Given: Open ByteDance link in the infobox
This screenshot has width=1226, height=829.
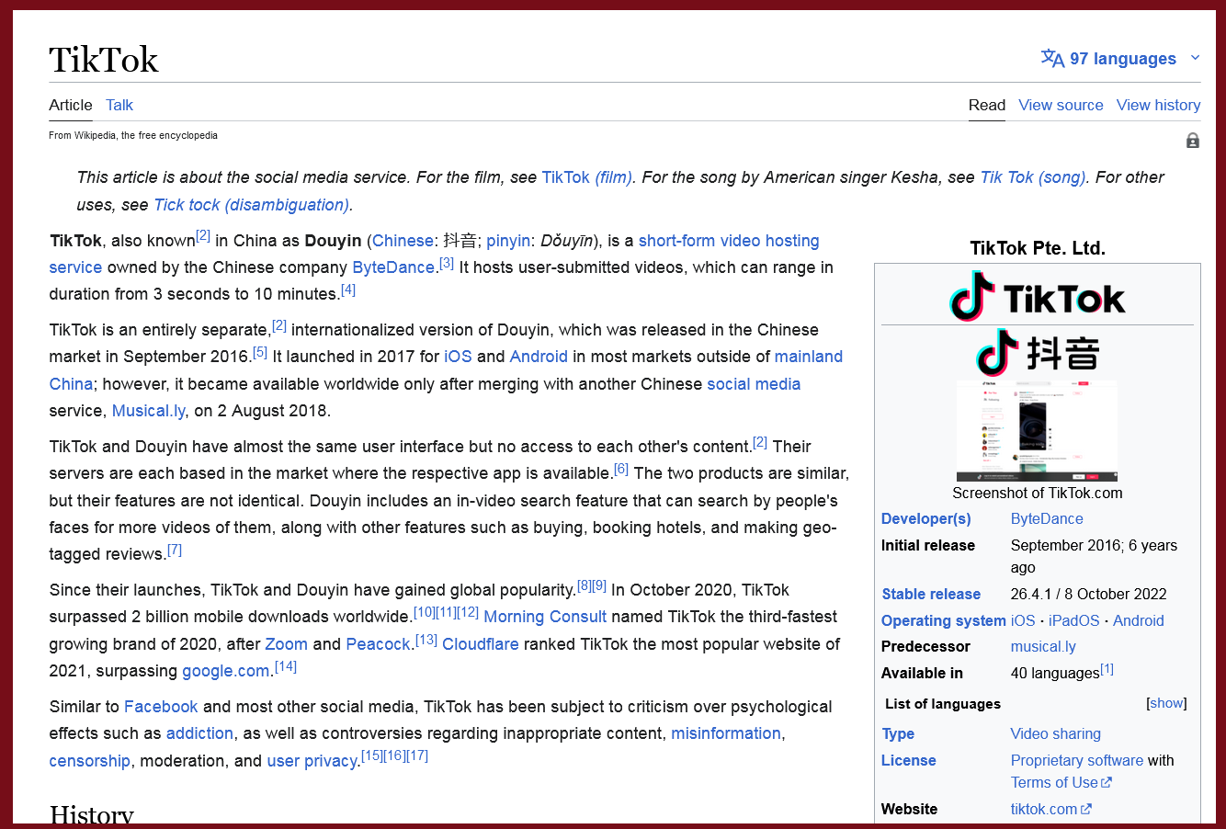Looking at the screenshot, I should pos(1047,519).
